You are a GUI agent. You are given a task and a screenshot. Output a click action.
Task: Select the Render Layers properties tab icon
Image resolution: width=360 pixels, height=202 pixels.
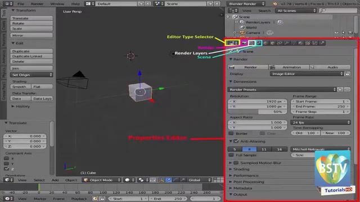[x=251, y=43]
